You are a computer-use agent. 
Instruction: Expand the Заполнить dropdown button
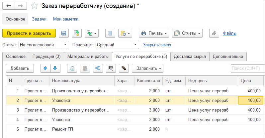(x=147, y=69)
